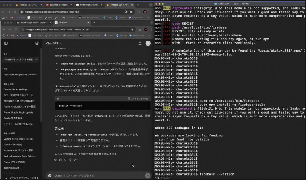This screenshot has width=306, height=180.
Task: Click the read aloud speaker icon
Action: [56, 160]
